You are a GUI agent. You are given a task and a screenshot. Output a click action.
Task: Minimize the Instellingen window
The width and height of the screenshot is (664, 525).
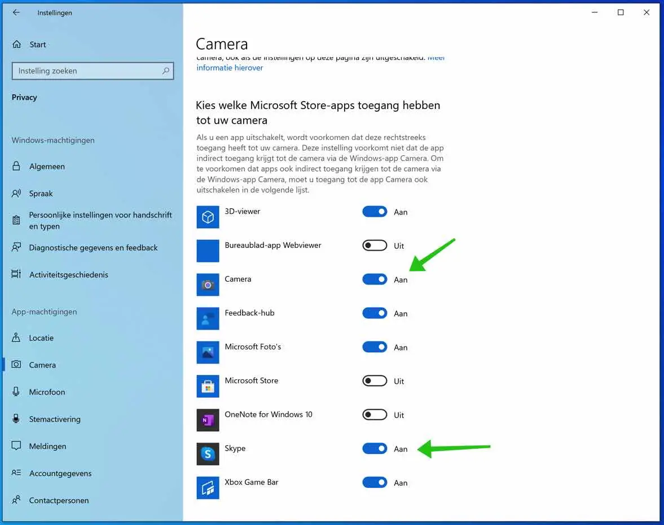[x=595, y=12]
